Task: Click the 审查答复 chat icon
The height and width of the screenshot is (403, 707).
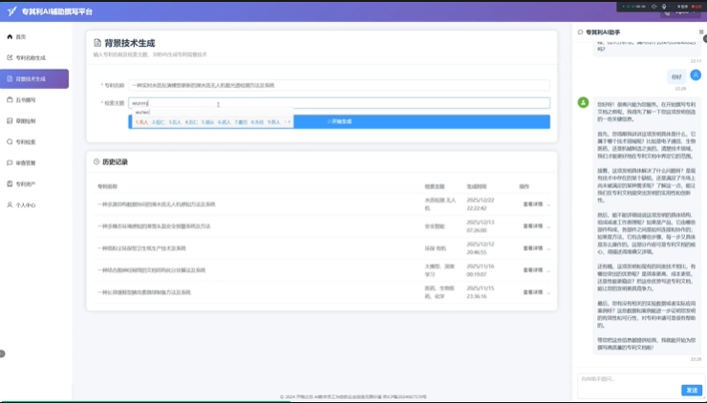Action: click(10, 162)
